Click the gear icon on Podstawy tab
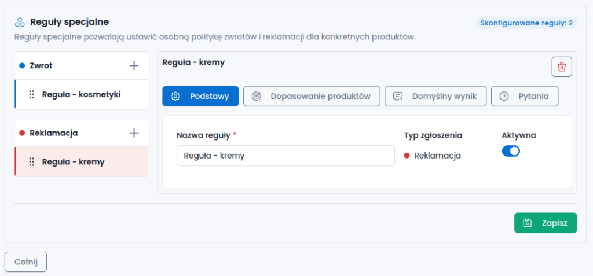 pyautogui.click(x=175, y=96)
